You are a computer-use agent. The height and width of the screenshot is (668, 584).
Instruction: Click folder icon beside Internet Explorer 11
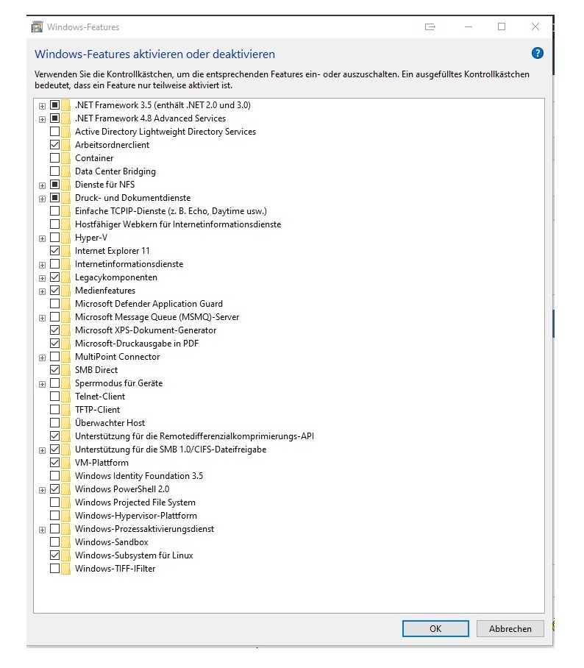click(65, 250)
